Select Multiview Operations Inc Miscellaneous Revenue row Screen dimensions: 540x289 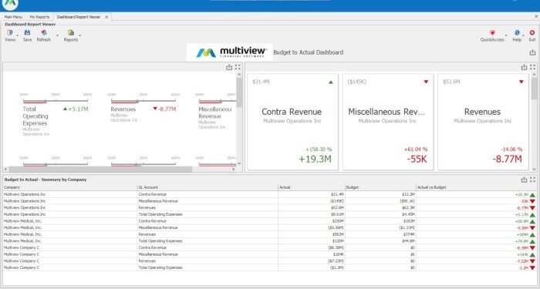click(x=270, y=201)
